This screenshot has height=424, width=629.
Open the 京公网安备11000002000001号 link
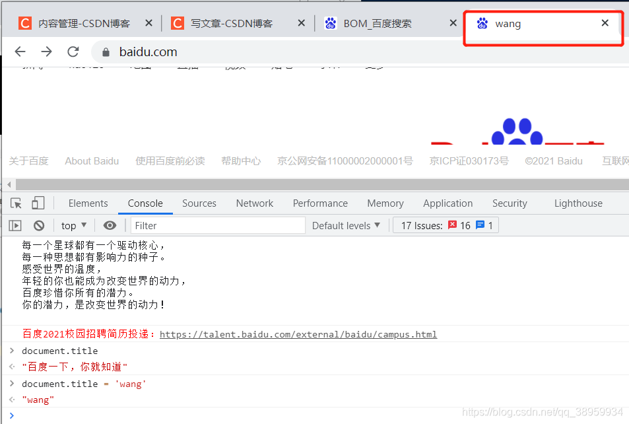click(345, 161)
